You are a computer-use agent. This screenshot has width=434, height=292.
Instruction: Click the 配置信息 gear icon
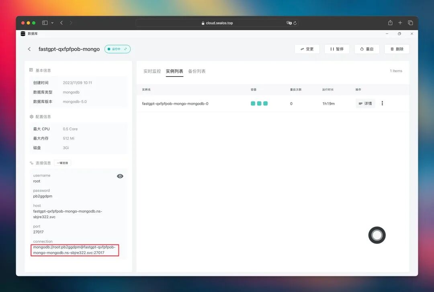31,117
